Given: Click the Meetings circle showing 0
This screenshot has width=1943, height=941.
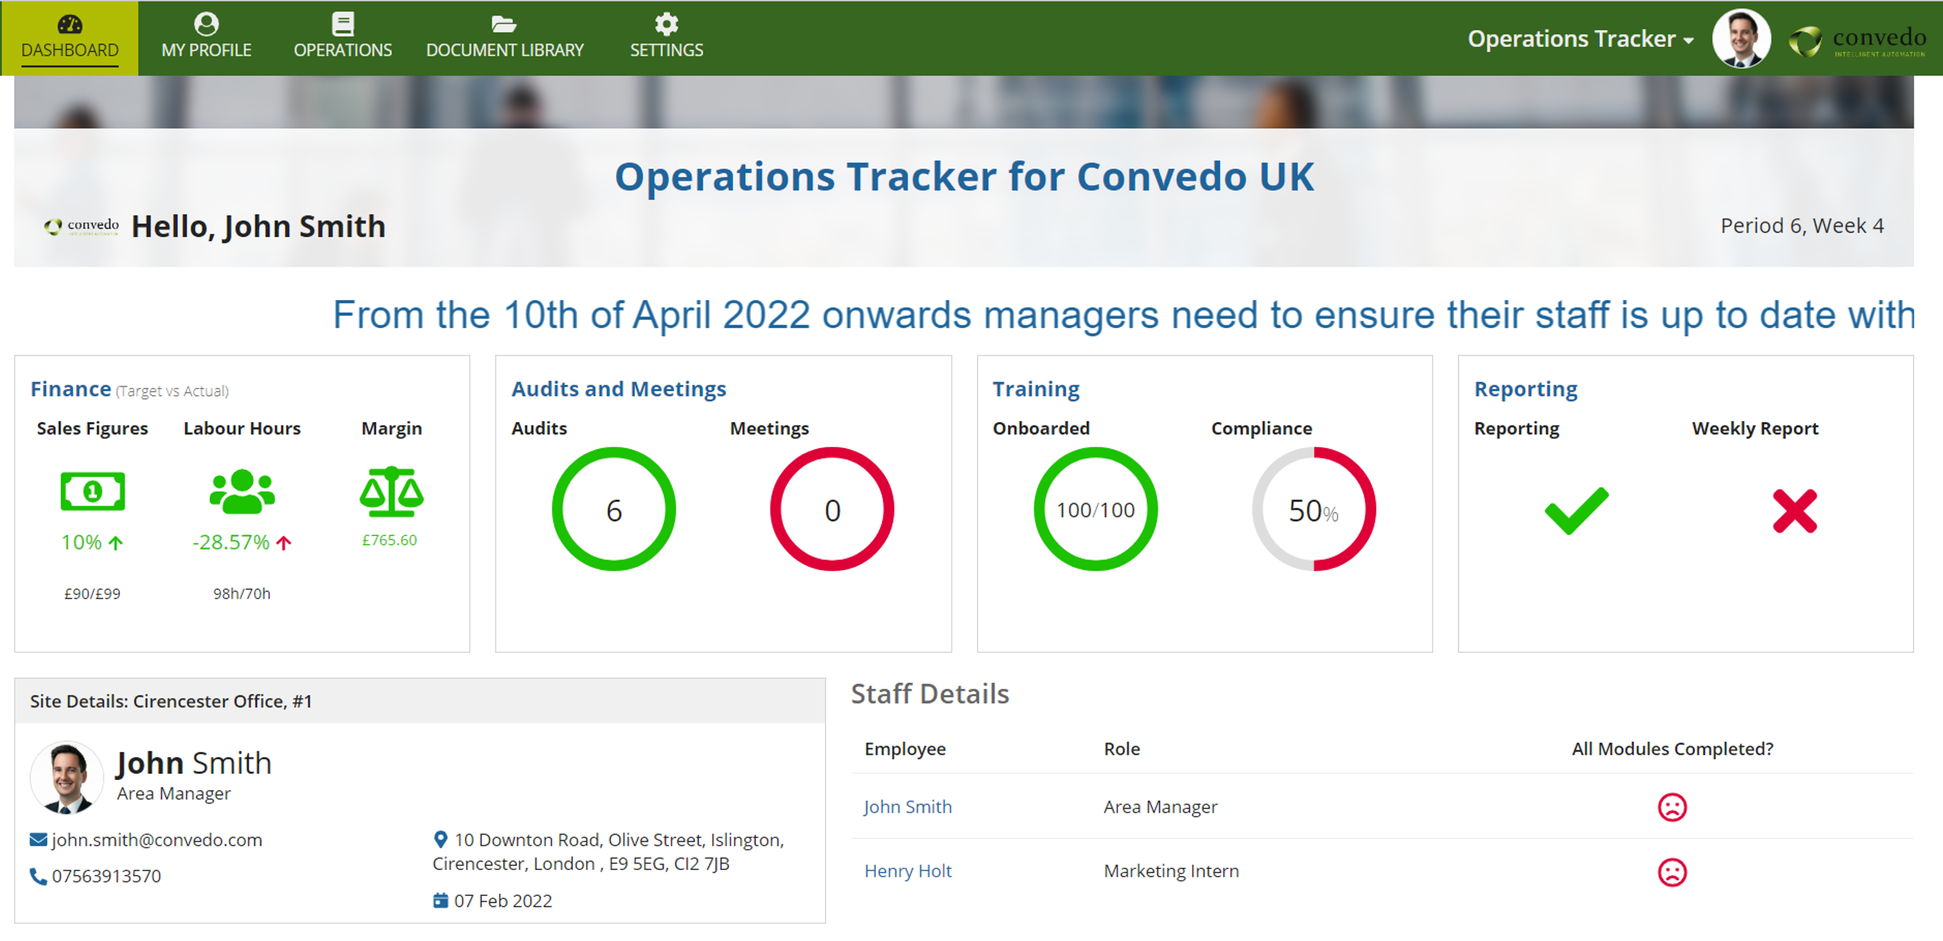Looking at the screenshot, I should click(832, 510).
